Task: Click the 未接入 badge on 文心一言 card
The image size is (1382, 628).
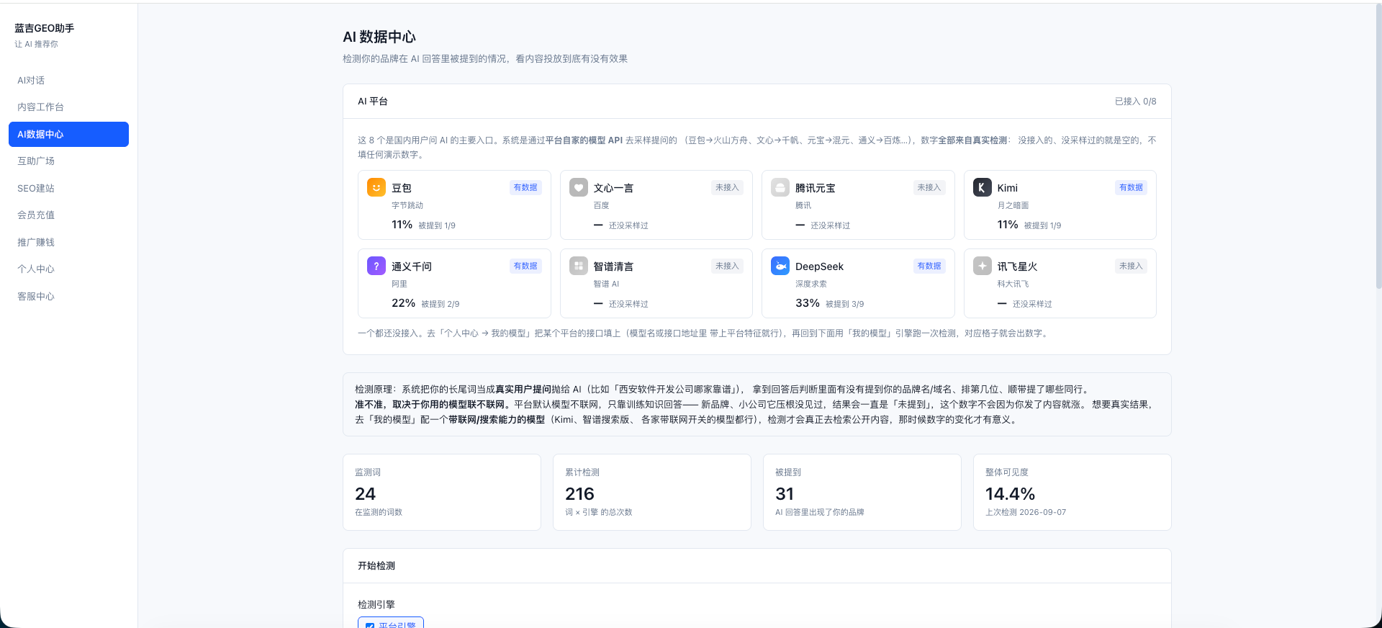Action: pos(727,187)
